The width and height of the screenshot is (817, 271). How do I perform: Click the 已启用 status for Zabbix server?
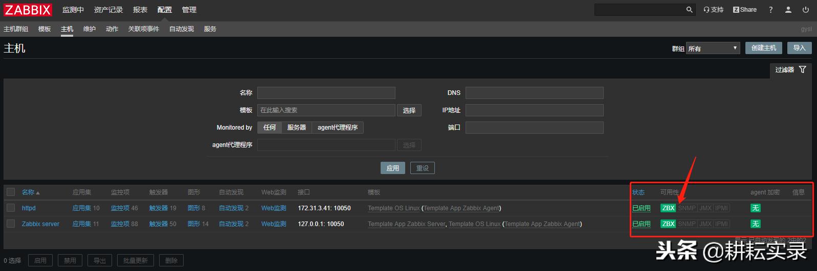641,224
